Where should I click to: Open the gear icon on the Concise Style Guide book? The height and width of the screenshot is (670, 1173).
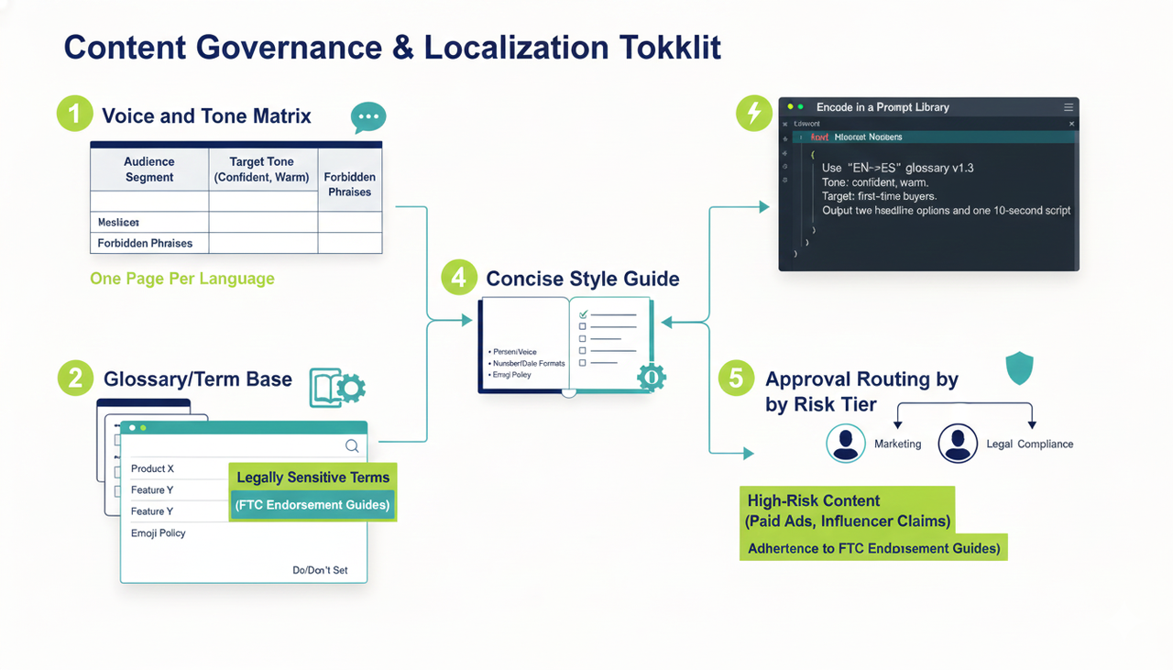(650, 376)
